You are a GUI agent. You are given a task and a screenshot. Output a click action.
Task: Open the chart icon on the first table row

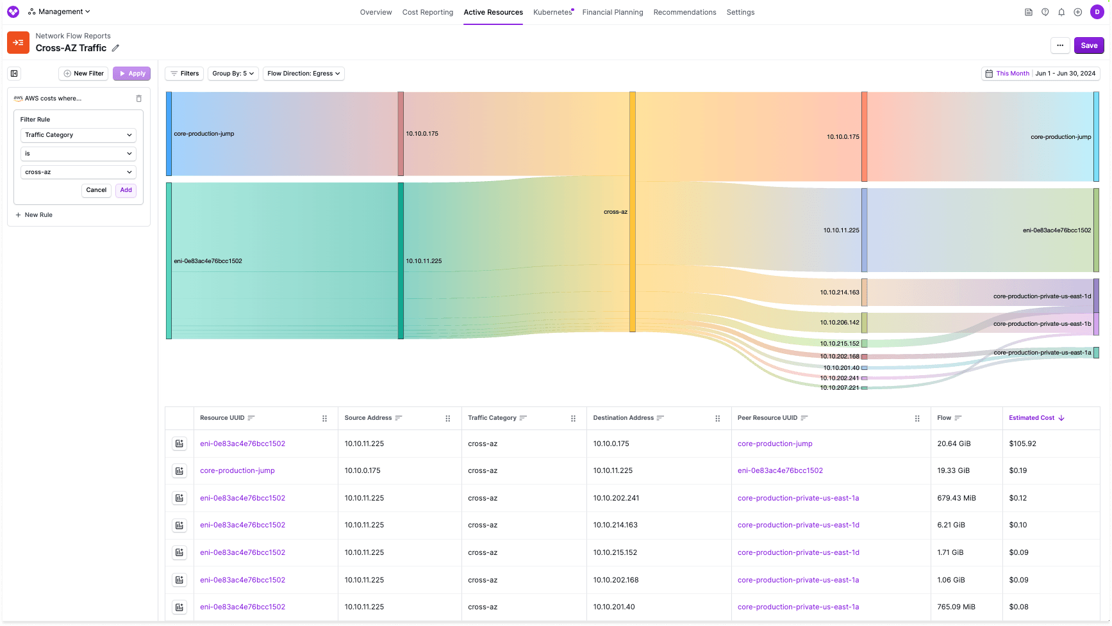click(x=179, y=443)
